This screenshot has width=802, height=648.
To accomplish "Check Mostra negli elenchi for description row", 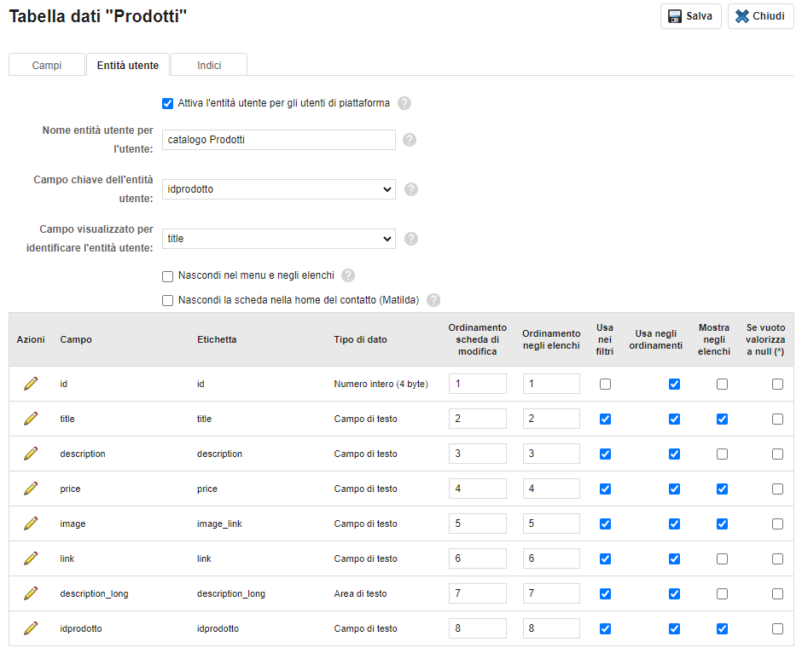I will 722,454.
